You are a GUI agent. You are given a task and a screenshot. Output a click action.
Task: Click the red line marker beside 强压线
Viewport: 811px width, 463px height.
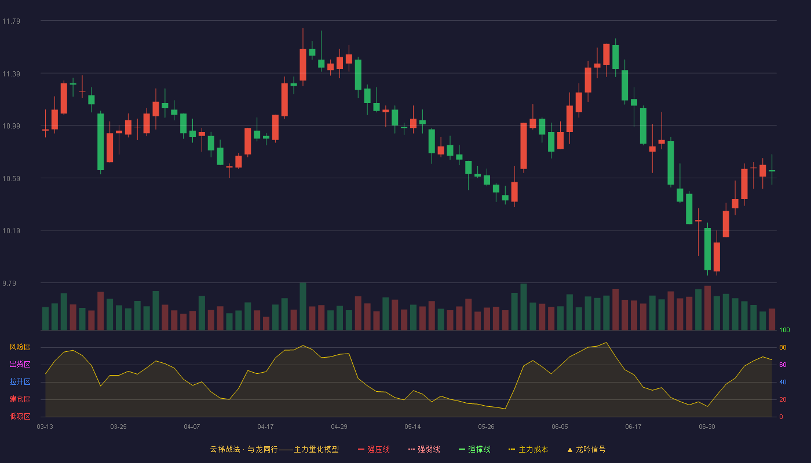361,449
